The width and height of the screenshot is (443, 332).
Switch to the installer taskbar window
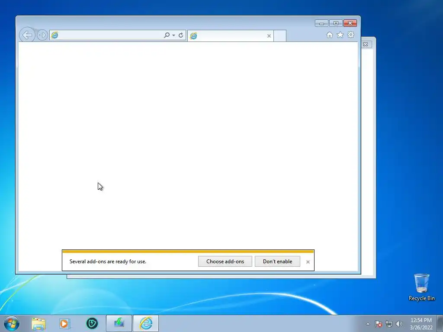(x=119, y=323)
